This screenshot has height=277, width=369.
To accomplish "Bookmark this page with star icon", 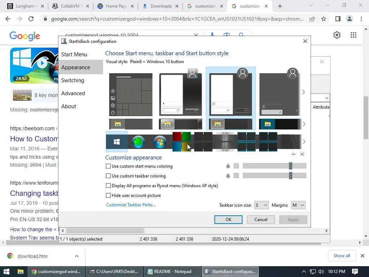I will [x=324, y=19].
